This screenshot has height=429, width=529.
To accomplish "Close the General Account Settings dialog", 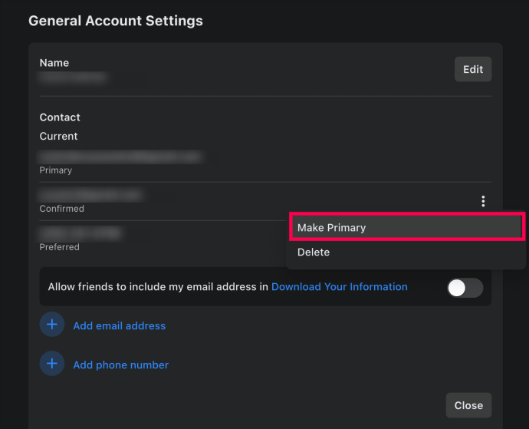I will click(468, 405).
